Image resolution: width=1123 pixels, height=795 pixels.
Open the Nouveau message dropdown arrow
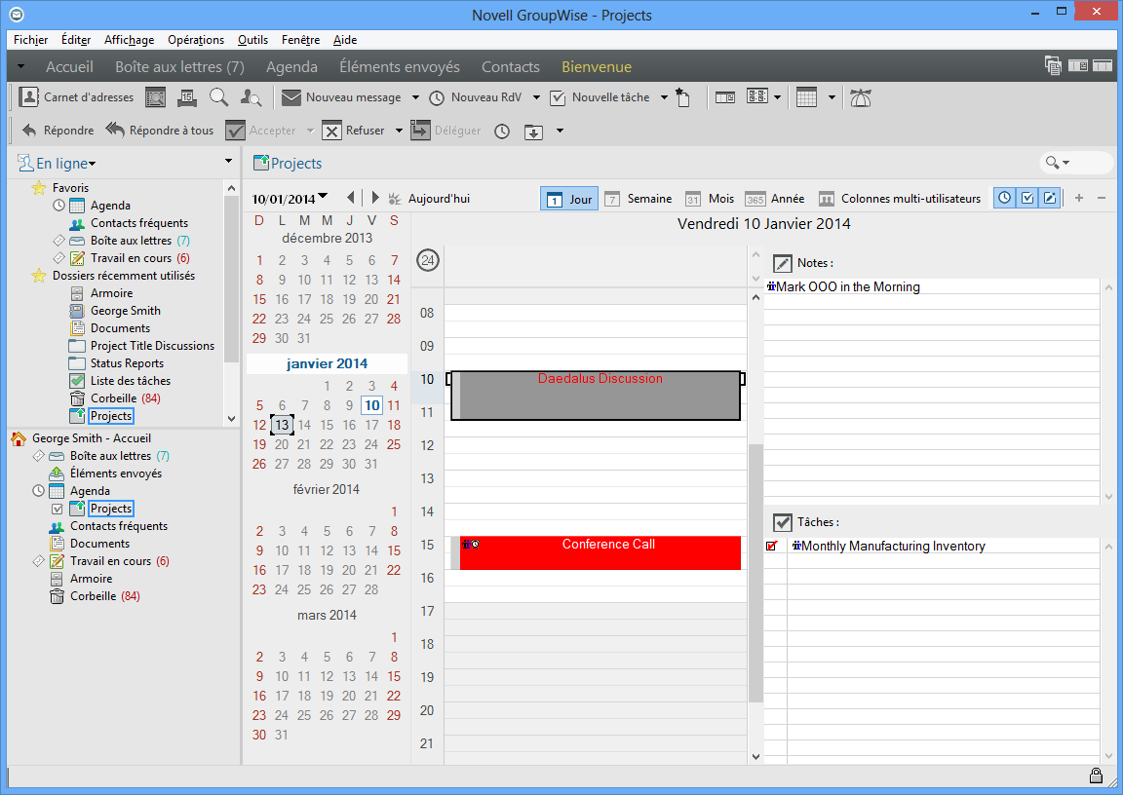(x=415, y=97)
